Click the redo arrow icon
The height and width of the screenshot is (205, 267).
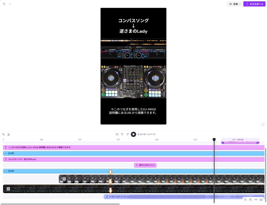[10, 4]
